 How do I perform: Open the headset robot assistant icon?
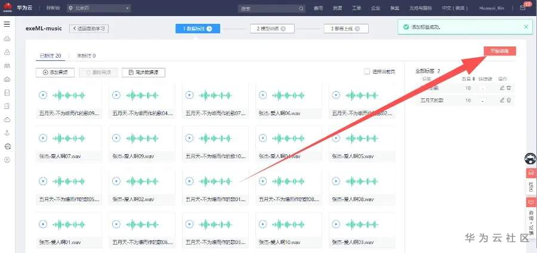coord(530,158)
